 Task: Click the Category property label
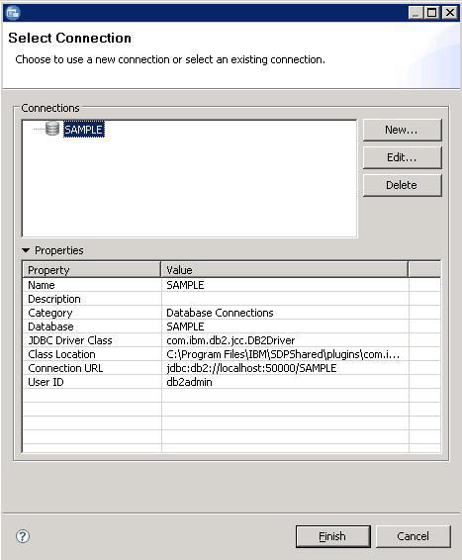pos(50,313)
